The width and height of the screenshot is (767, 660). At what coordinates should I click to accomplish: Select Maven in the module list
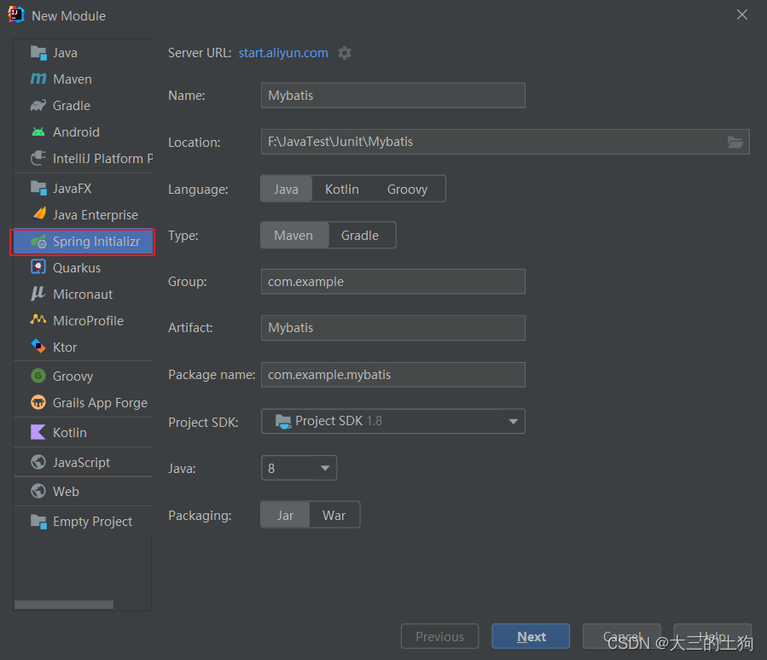tap(83, 79)
